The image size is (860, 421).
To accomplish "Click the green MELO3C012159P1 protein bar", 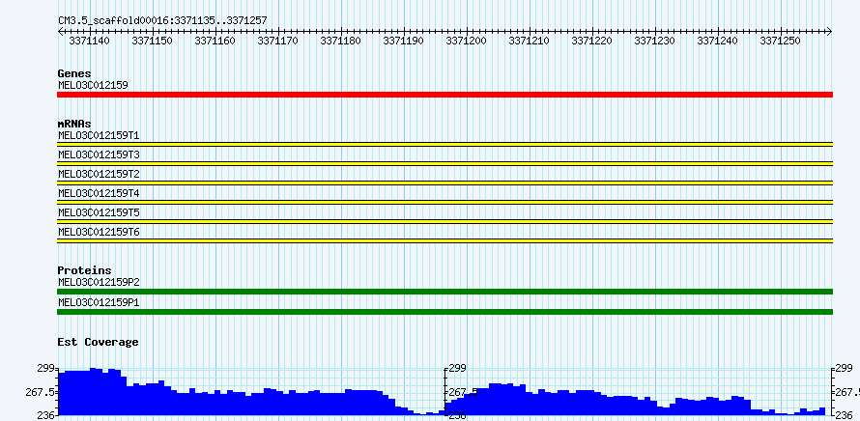I will coord(444,312).
